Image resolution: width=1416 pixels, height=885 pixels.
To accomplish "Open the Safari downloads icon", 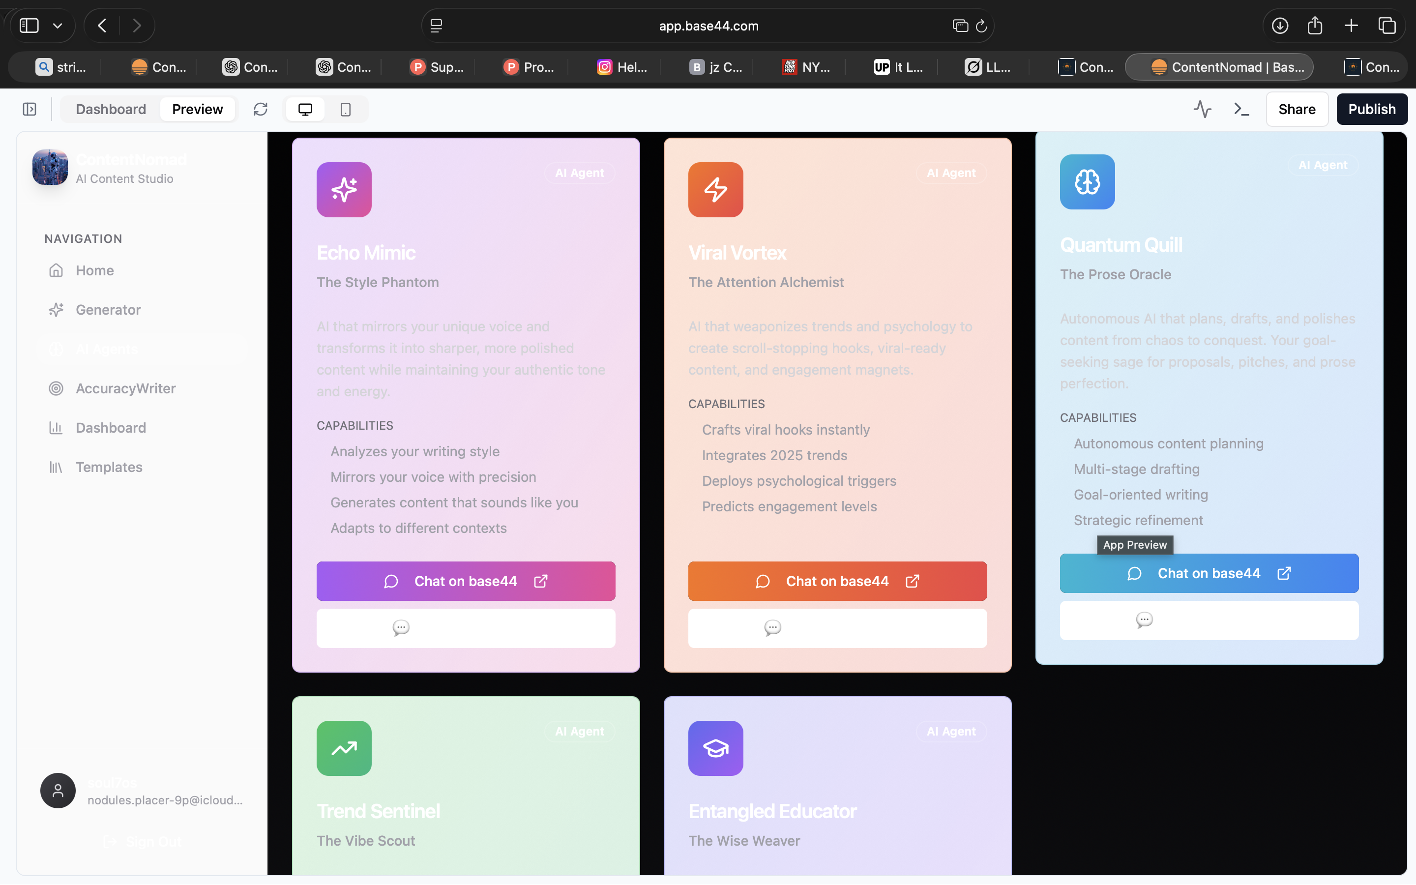I will [1280, 25].
